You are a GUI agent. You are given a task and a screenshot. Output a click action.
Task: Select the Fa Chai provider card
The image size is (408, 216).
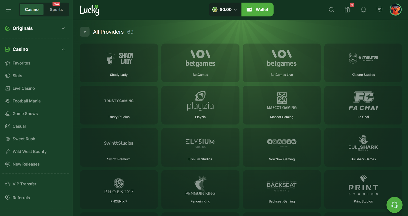click(x=363, y=105)
